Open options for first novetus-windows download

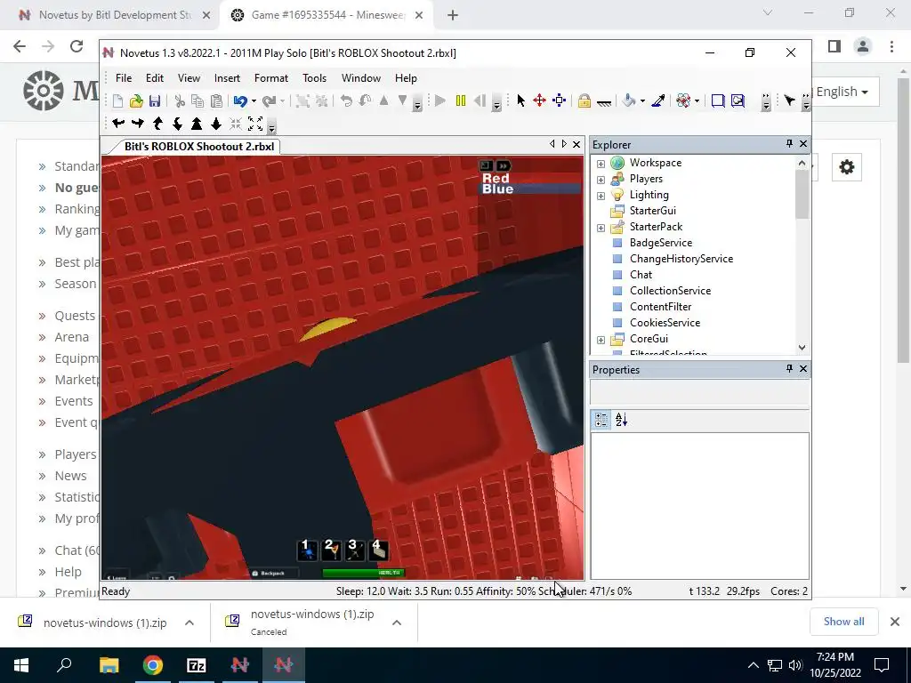pyautogui.click(x=189, y=623)
